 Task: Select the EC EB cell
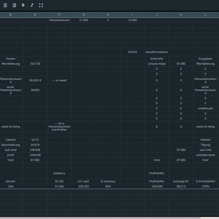pyautogui.click(x=59, y=181)
